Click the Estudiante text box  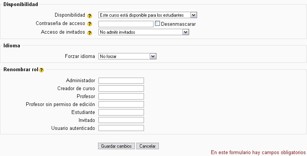pos(121,112)
